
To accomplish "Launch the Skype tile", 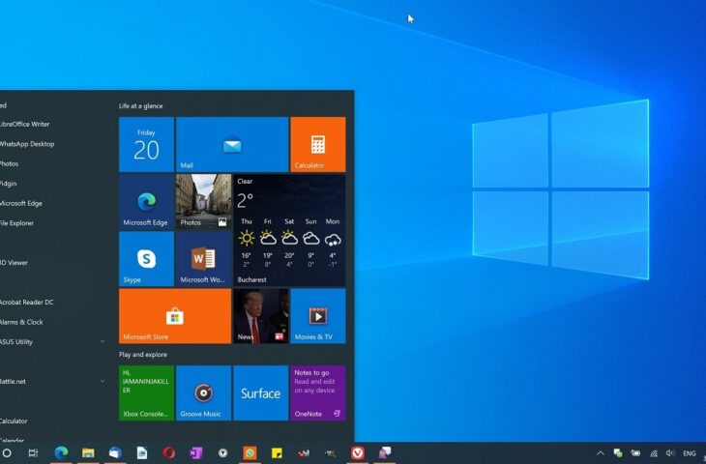I will pyautogui.click(x=146, y=259).
